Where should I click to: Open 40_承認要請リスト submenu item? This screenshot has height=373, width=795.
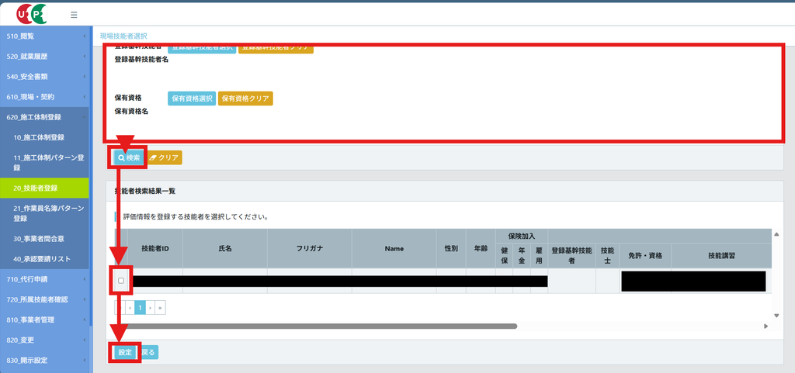coord(44,259)
